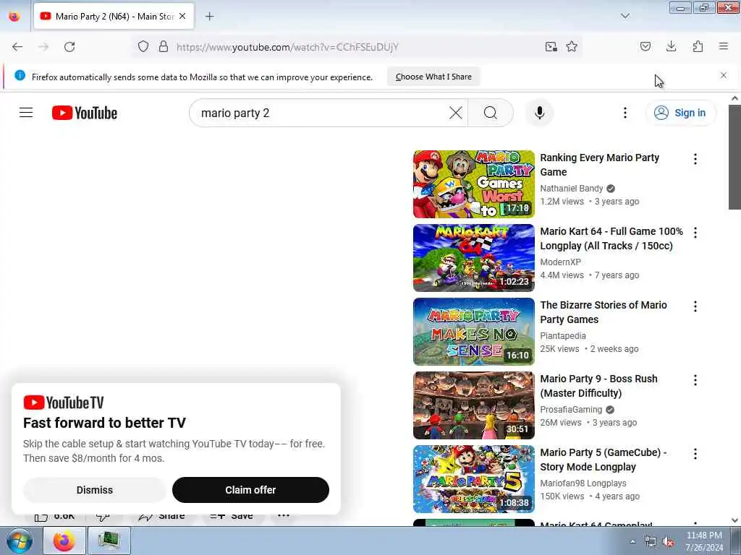Visit ModernXP channel name
Image resolution: width=741 pixels, height=555 pixels.
point(560,262)
